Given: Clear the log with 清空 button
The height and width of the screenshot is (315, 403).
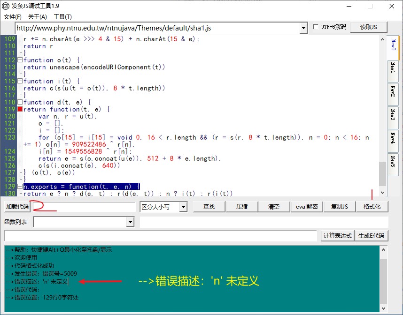Looking at the screenshot, I should 274,207.
